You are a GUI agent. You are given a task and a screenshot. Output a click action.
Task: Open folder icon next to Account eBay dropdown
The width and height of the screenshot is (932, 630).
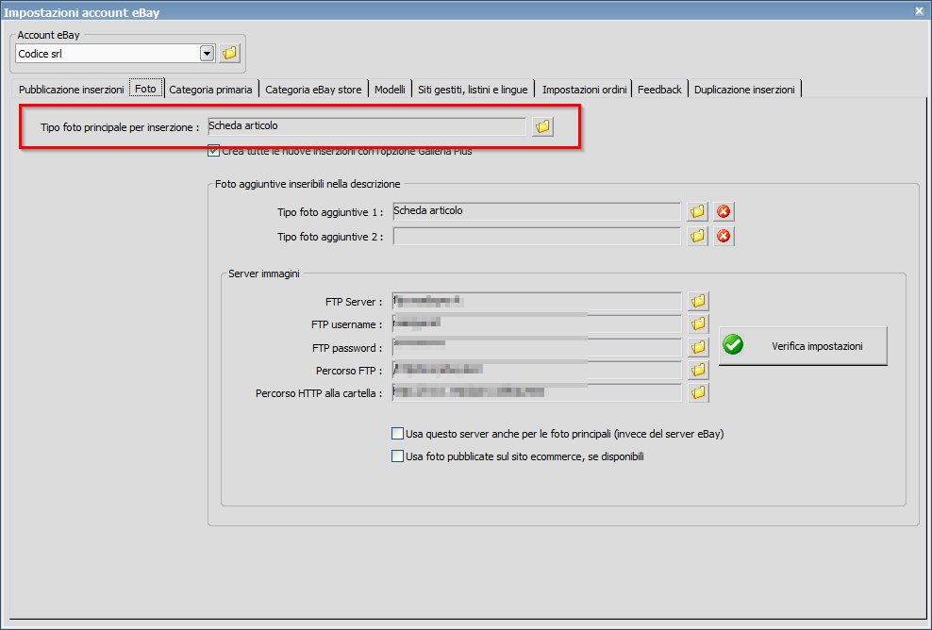(x=229, y=54)
